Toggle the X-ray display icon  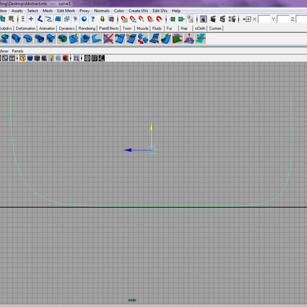pyautogui.click(x=87, y=58)
